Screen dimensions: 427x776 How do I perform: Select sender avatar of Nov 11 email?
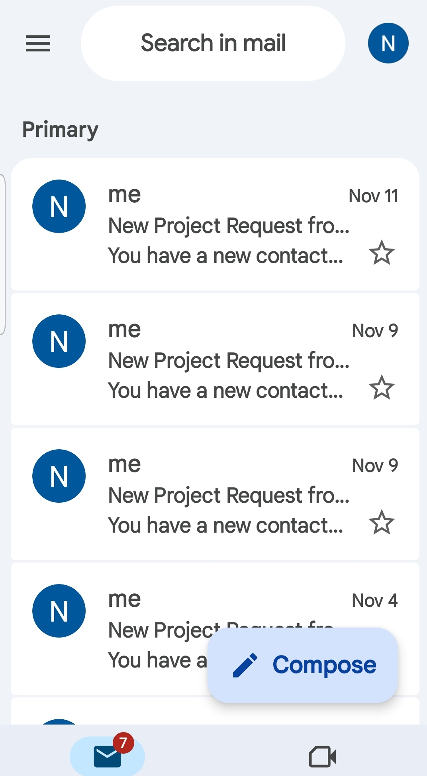point(59,206)
